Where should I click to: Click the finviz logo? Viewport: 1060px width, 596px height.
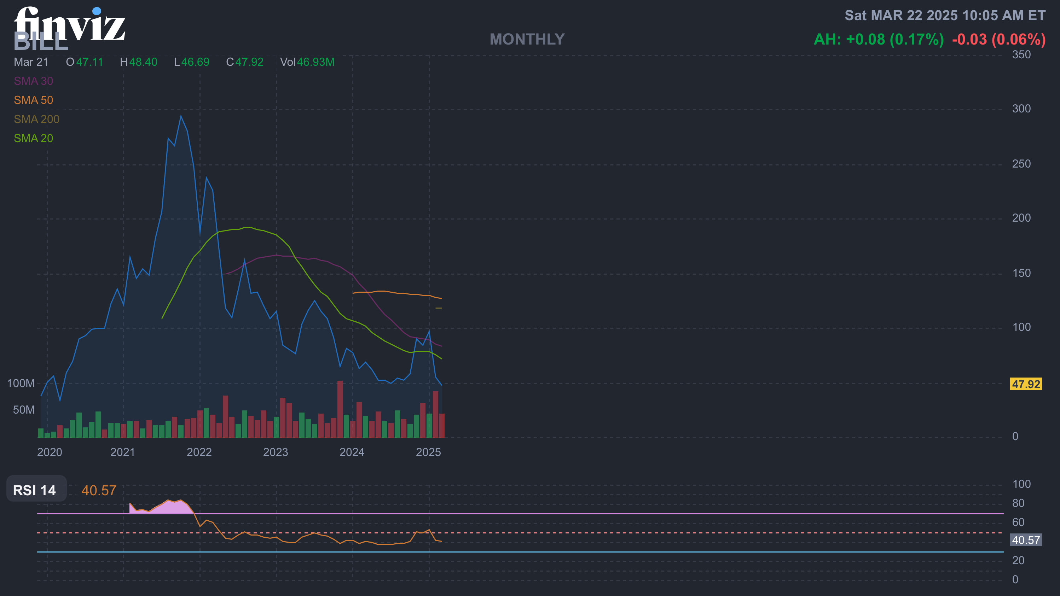pyautogui.click(x=69, y=23)
